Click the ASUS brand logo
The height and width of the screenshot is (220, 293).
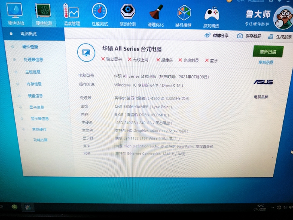point(264,82)
